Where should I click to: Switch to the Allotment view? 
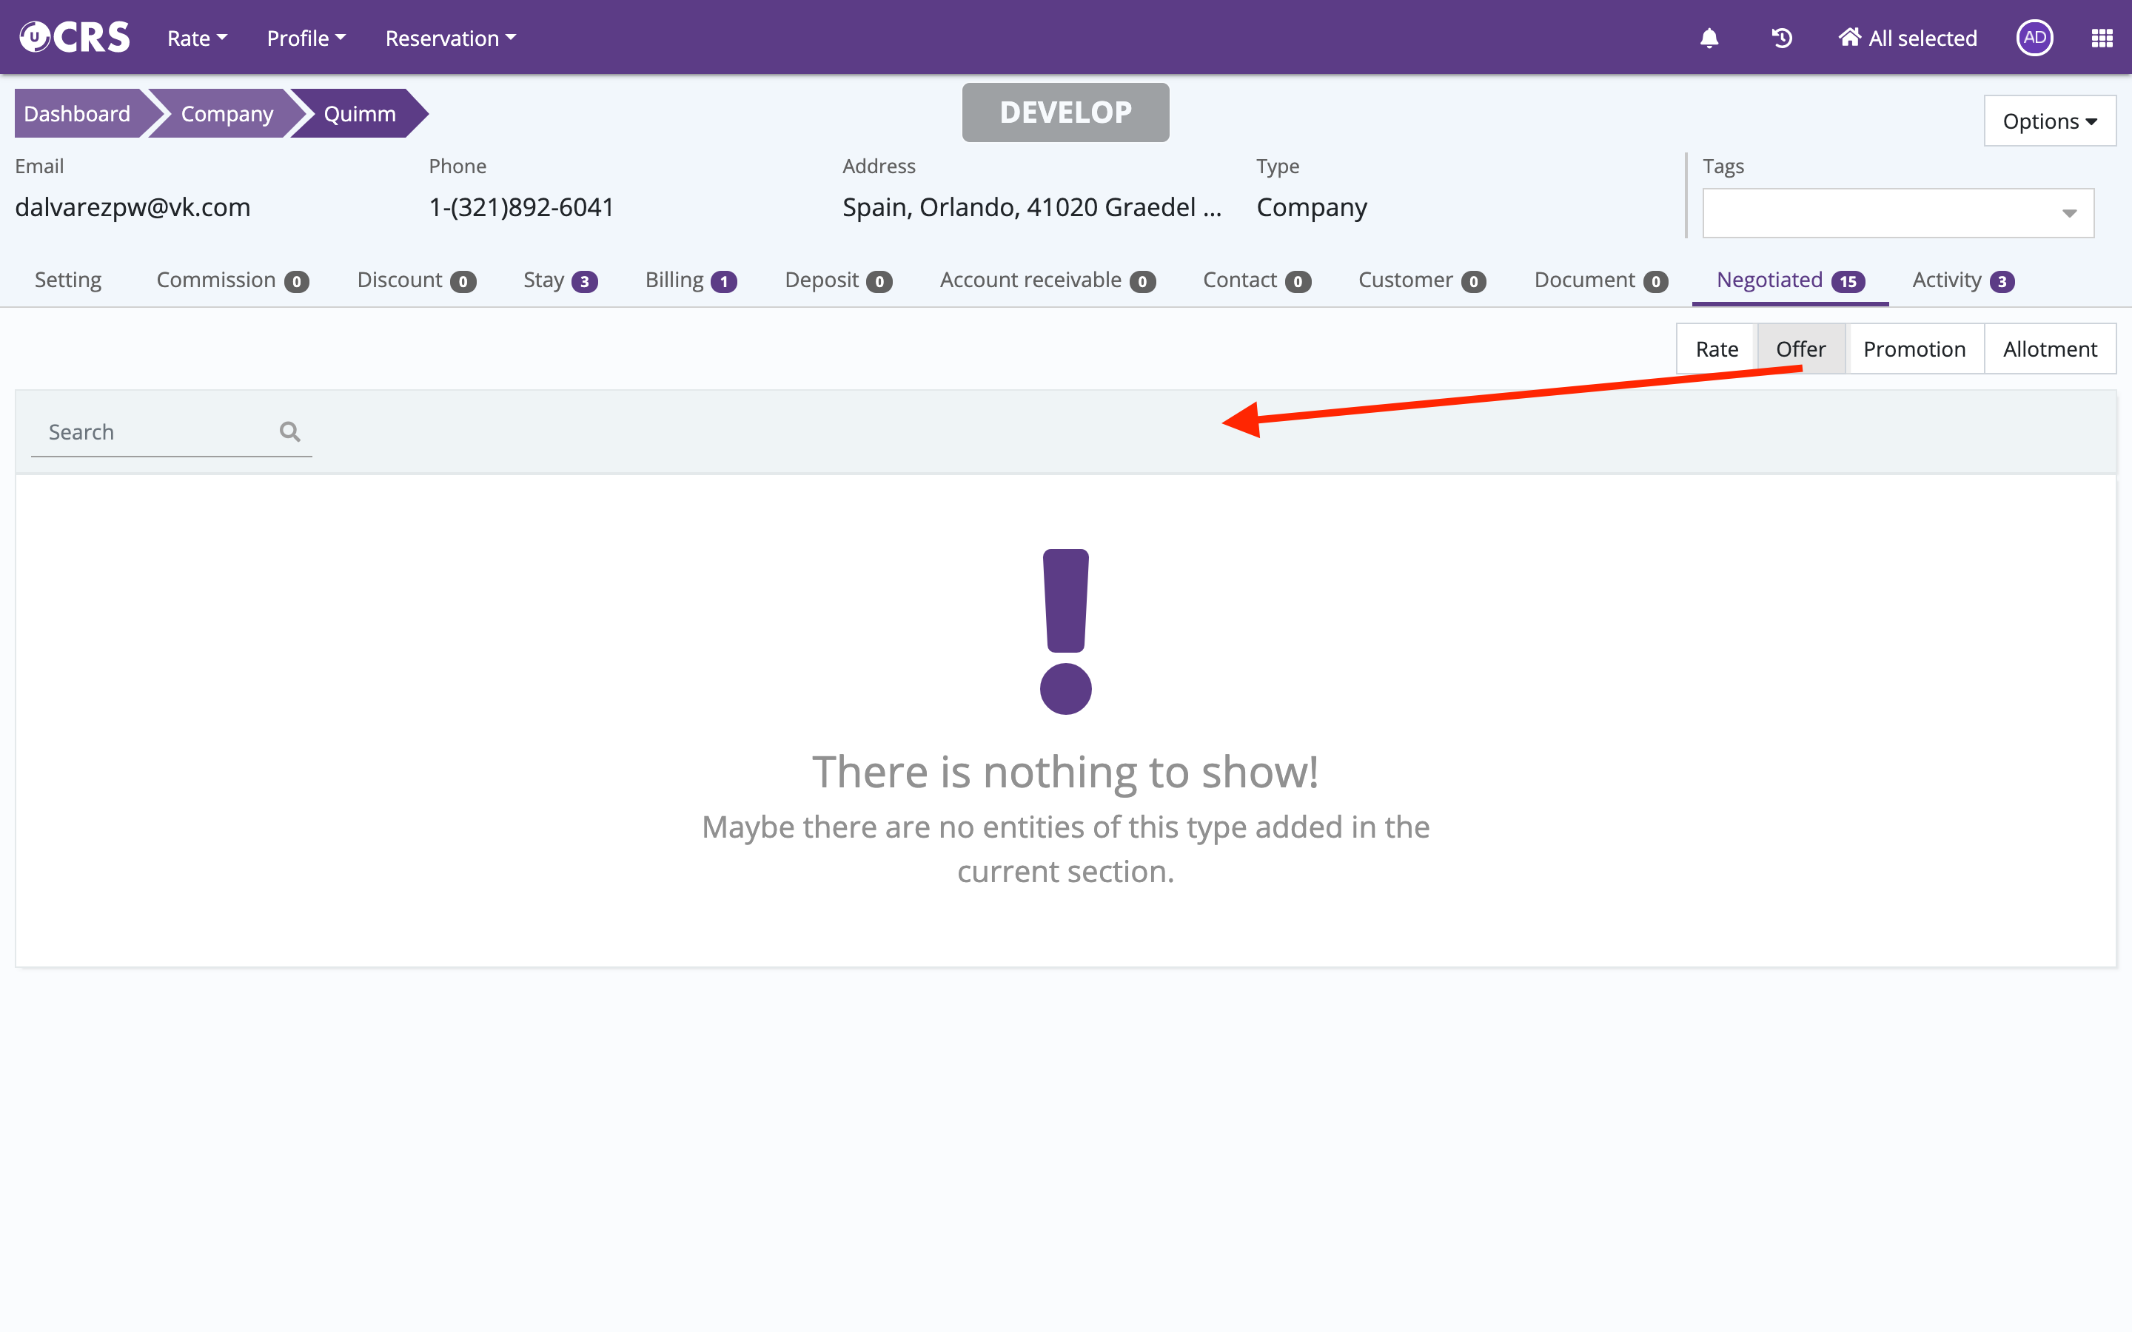tap(2049, 349)
